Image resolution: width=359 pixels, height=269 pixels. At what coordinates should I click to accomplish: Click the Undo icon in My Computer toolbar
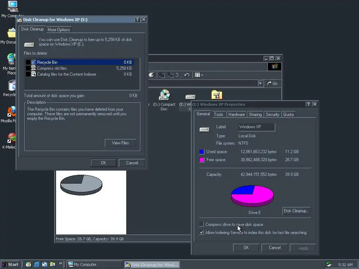[x=187, y=75]
